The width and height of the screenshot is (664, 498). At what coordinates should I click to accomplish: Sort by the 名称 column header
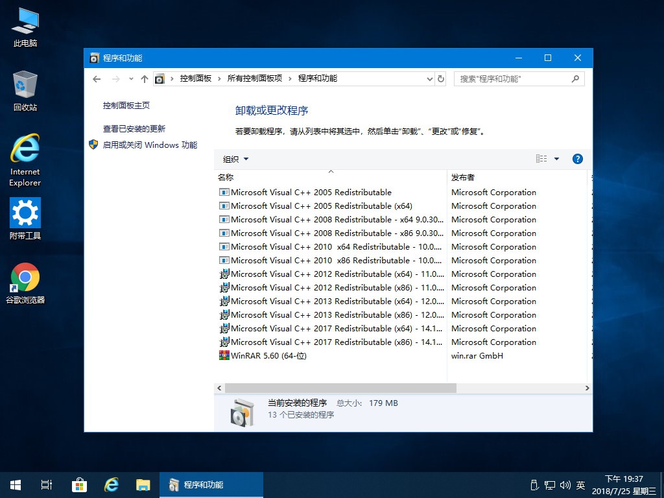click(x=331, y=177)
